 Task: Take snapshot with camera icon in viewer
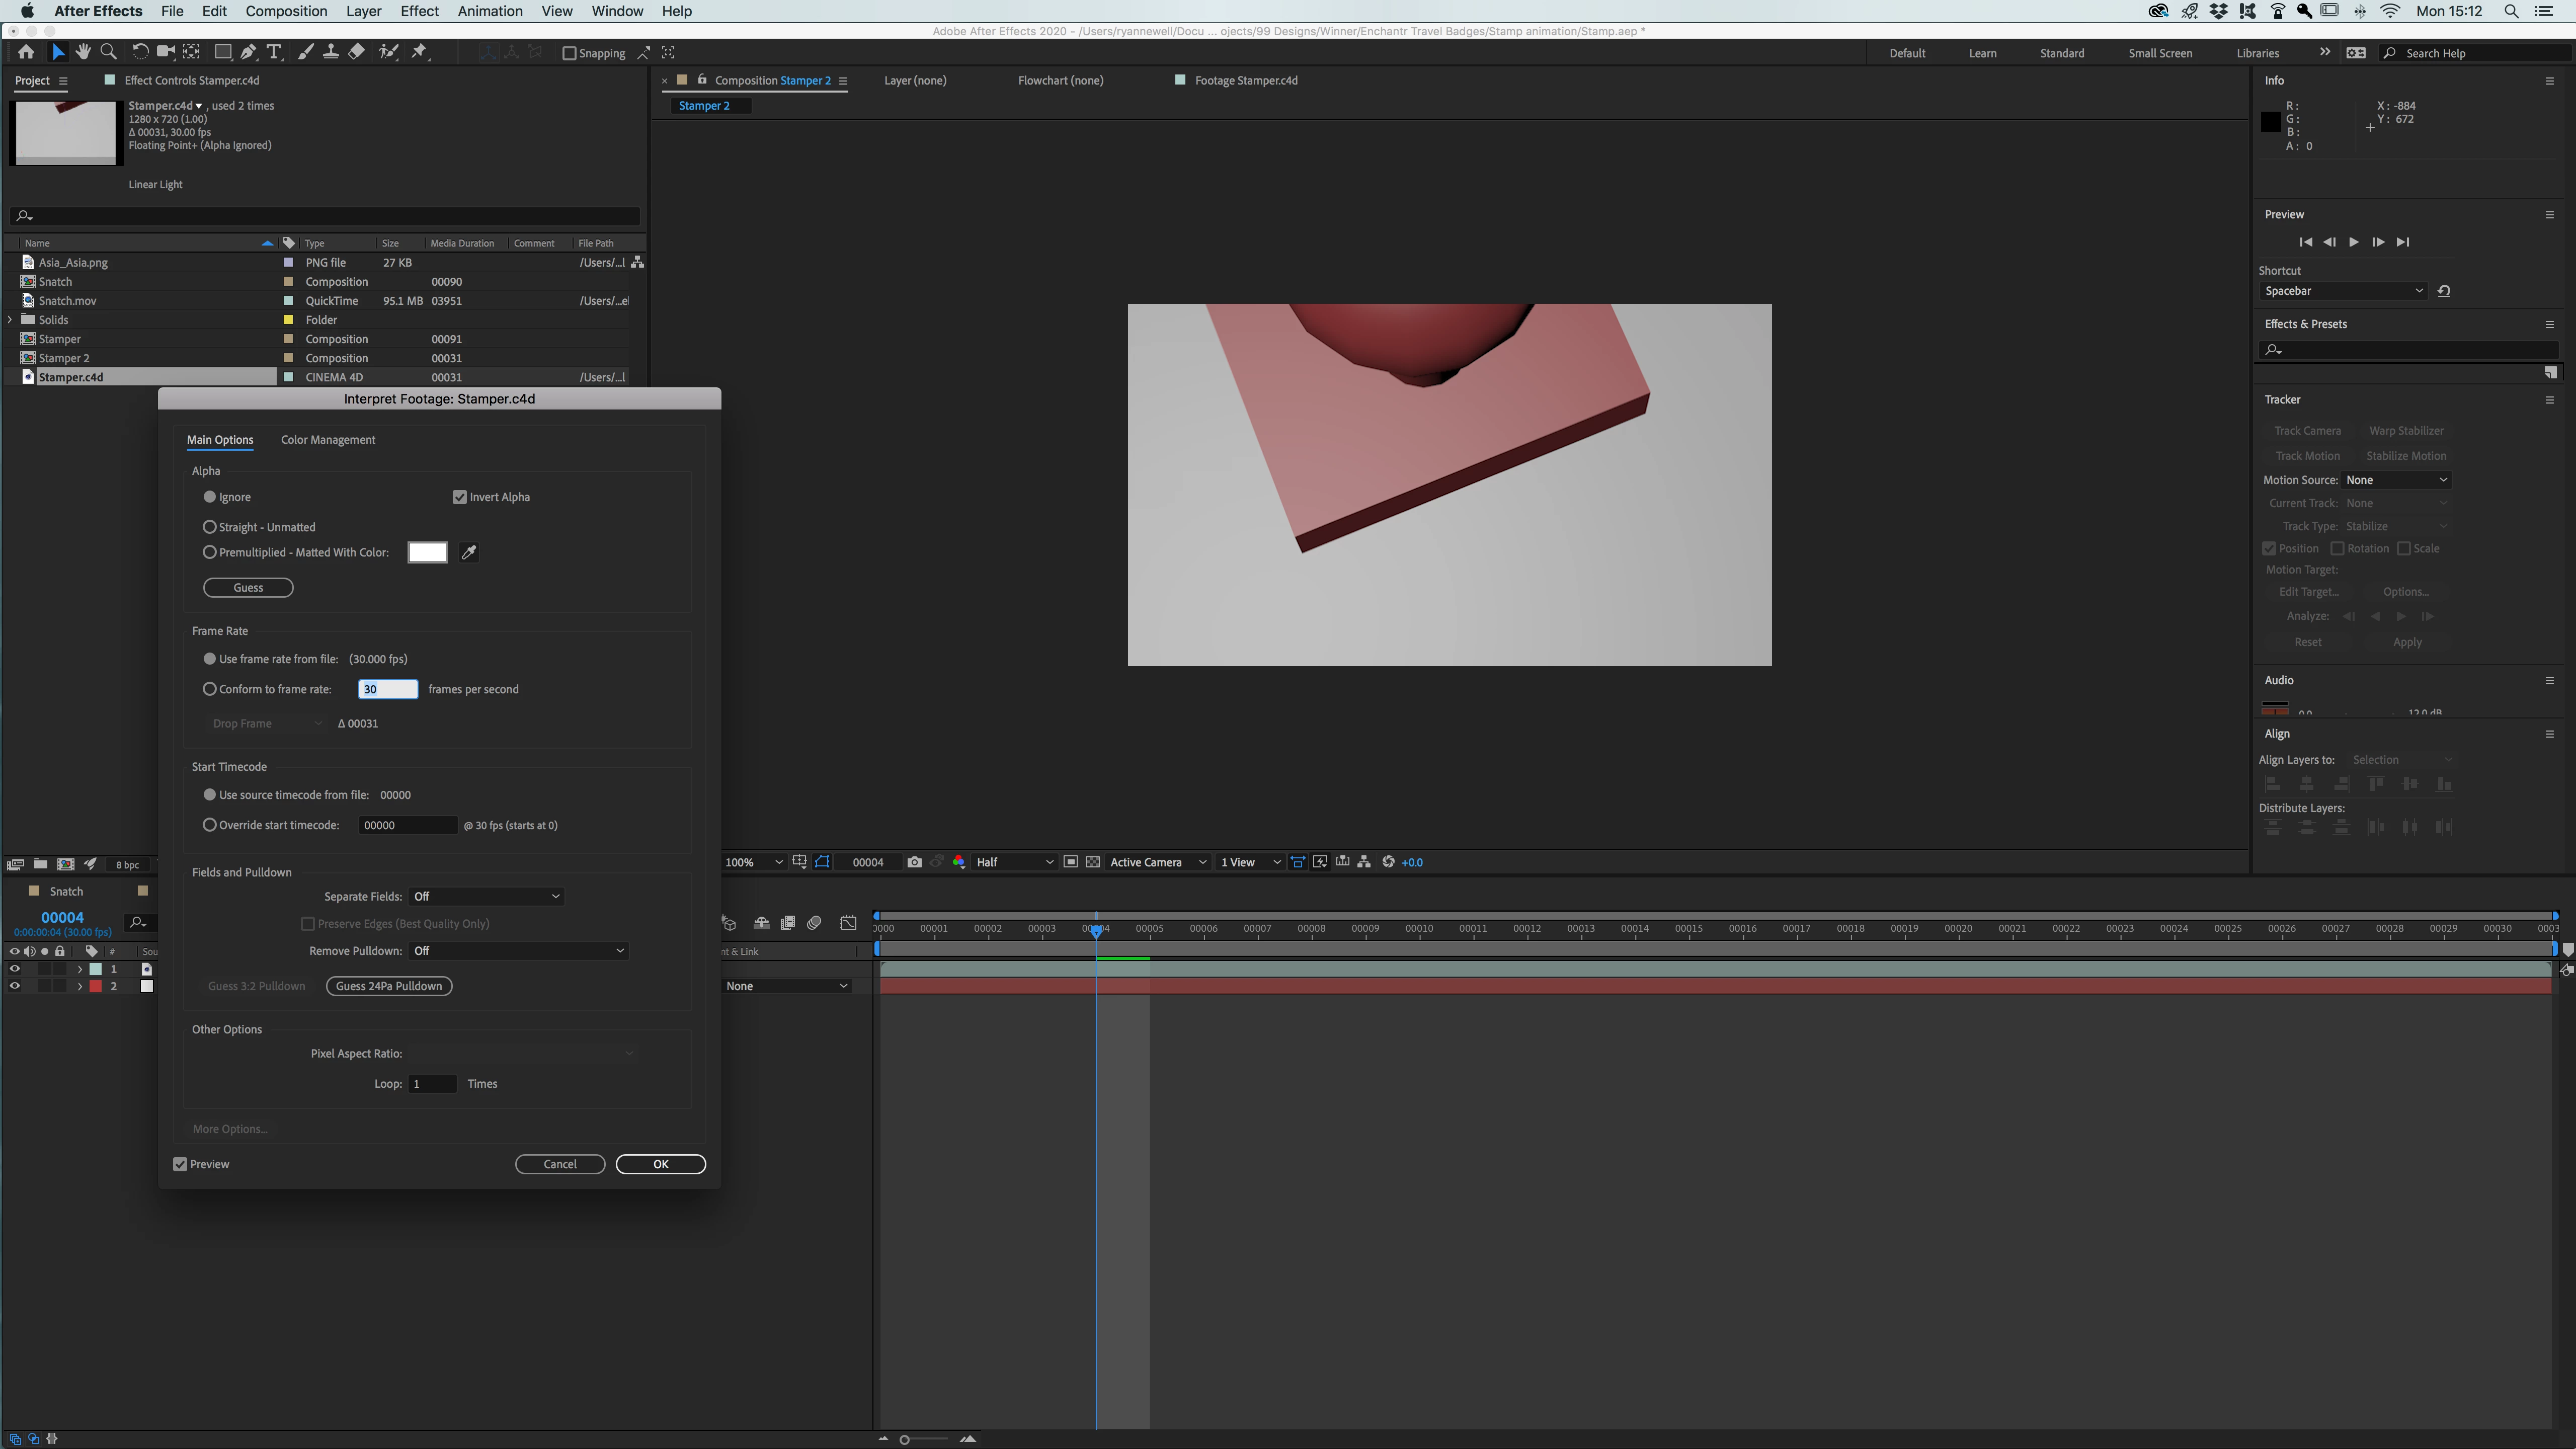(914, 862)
